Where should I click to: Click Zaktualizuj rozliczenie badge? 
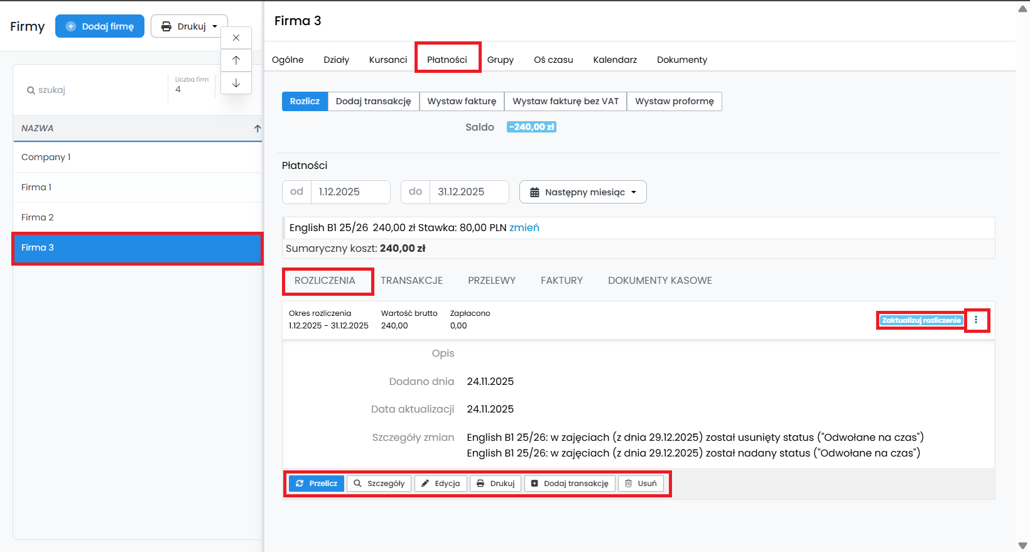[x=921, y=320]
